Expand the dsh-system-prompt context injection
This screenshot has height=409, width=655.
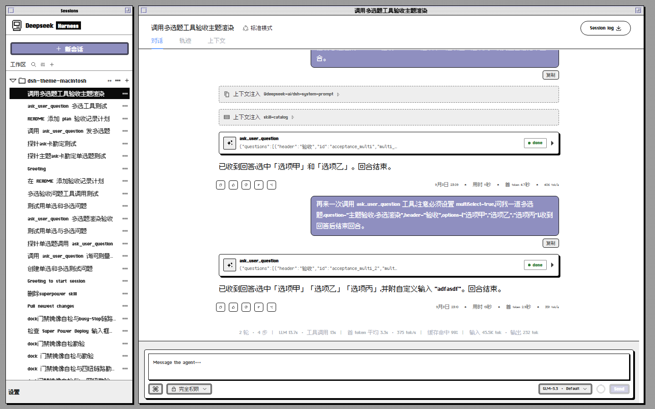338,94
